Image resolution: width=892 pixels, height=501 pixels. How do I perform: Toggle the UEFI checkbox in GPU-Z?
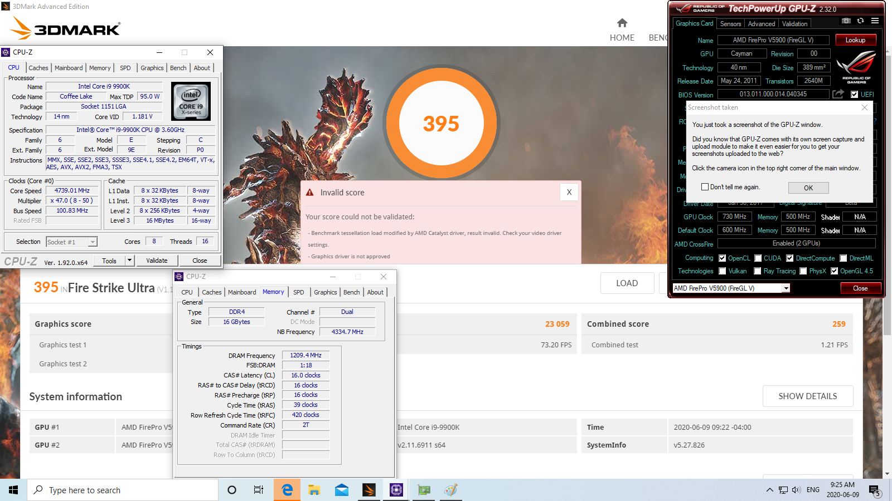tap(854, 95)
